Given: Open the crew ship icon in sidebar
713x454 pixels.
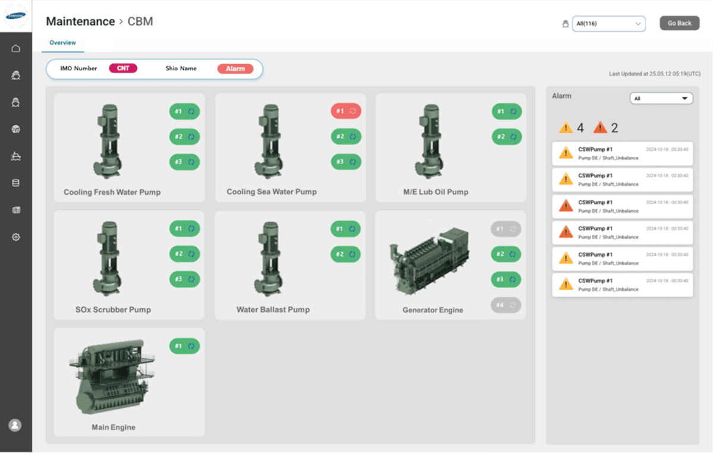Looking at the screenshot, I should click(15, 102).
